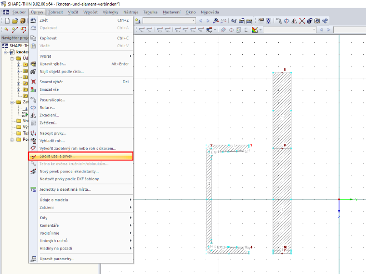Viewport: 366px width, 274px height.
Task: Click the Smazat výběr red X icon
Action: (33, 82)
